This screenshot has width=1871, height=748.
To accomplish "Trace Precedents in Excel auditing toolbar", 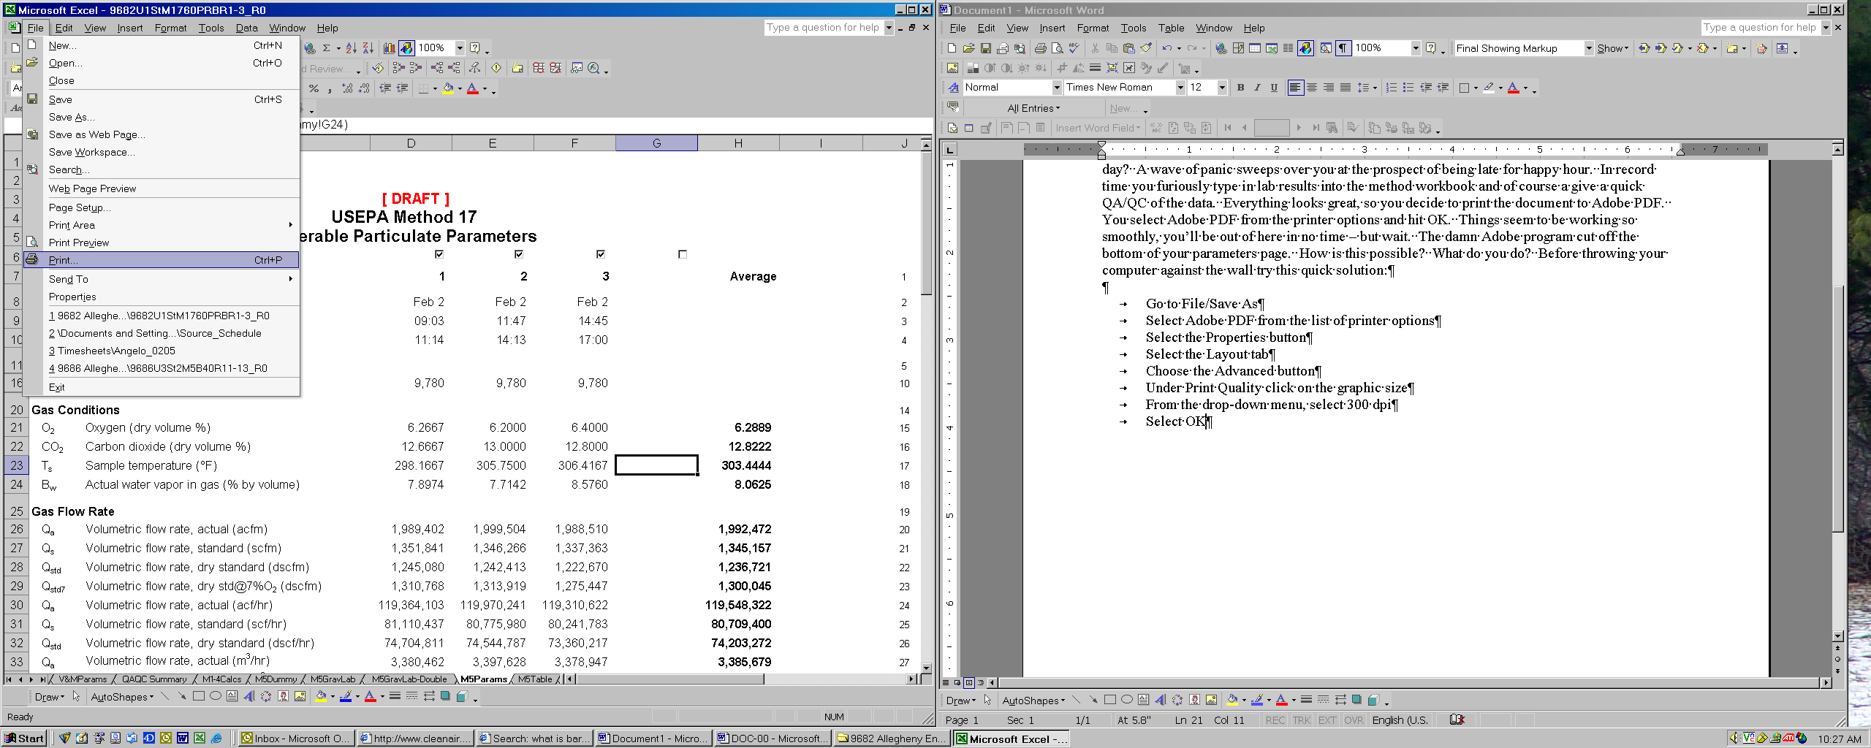I will click(x=398, y=68).
